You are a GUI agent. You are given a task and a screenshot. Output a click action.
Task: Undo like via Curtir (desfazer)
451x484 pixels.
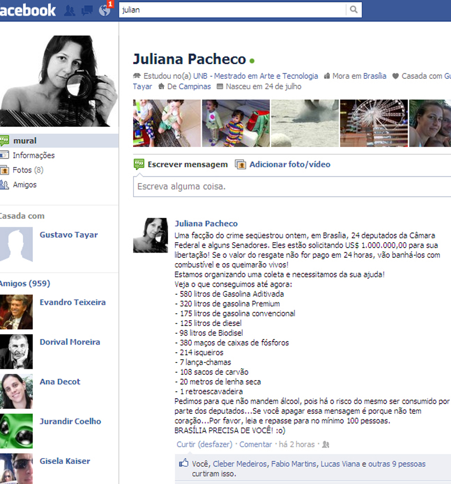[204, 444]
